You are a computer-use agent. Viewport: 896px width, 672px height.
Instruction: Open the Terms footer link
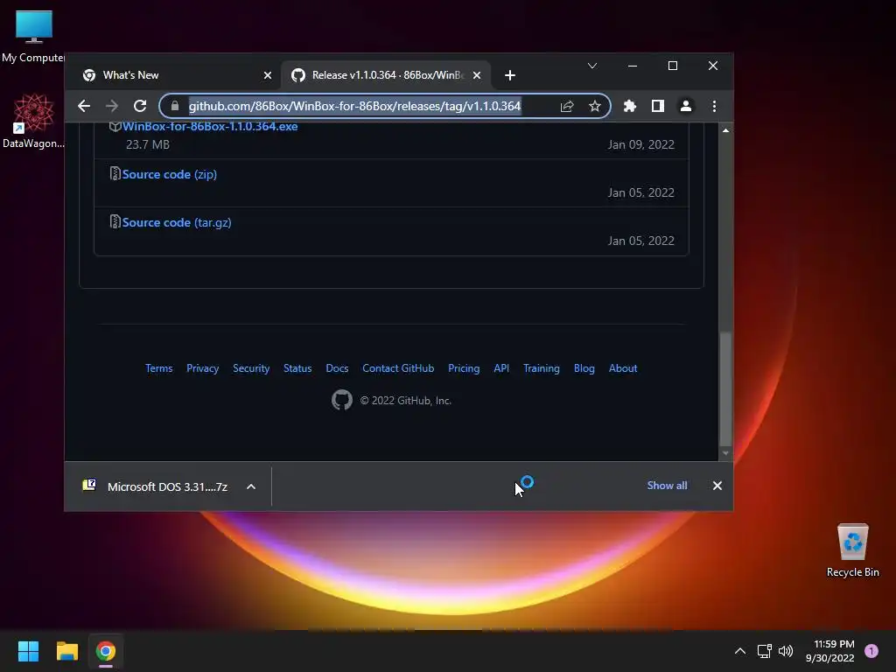tap(159, 368)
